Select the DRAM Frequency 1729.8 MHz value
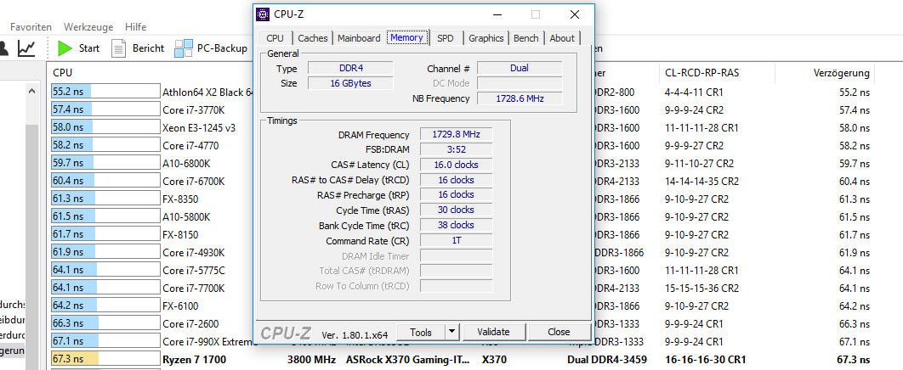 pyautogui.click(x=456, y=134)
